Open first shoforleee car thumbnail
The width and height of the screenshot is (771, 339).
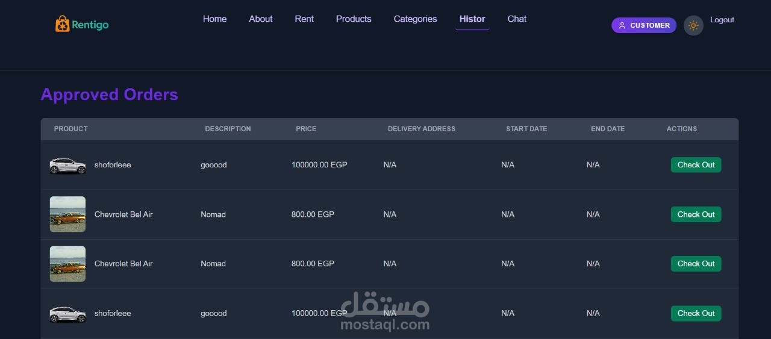point(67,166)
